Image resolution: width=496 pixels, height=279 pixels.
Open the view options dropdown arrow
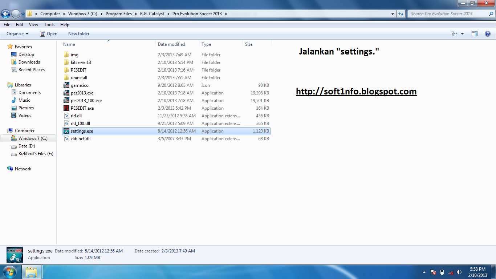click(x=462, y=34)
